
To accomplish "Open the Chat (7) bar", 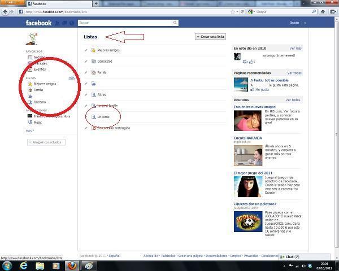I will click(x=304, y=257).
